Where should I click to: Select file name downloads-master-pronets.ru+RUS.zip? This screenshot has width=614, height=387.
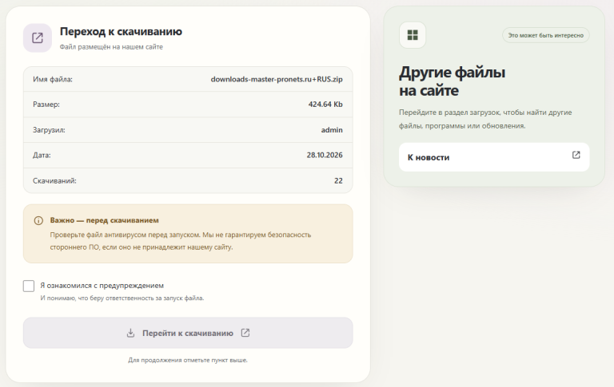277,79
